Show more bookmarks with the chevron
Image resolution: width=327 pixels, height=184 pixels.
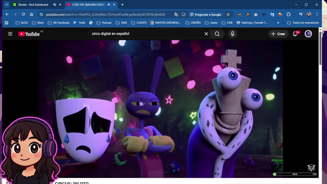click(278, 23)
